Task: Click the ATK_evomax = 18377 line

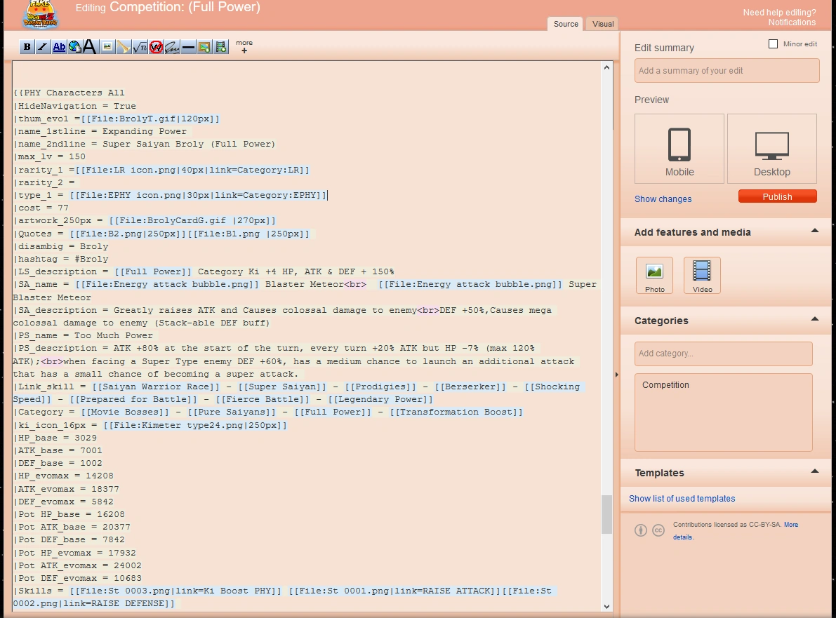Action: (66, 489)
